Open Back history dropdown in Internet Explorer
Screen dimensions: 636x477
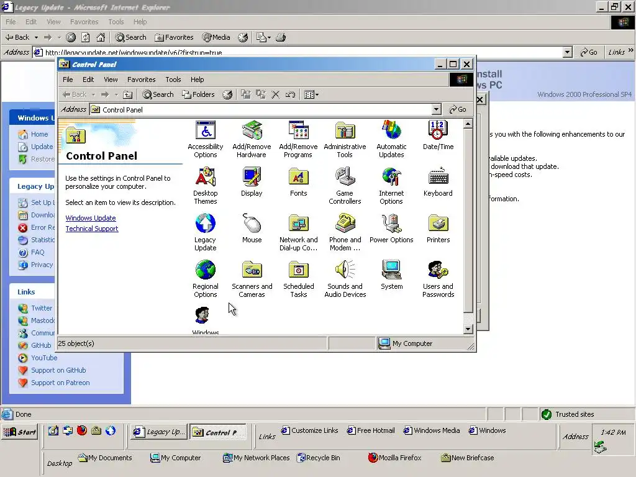pyautogui.click(x=36, y=37)
